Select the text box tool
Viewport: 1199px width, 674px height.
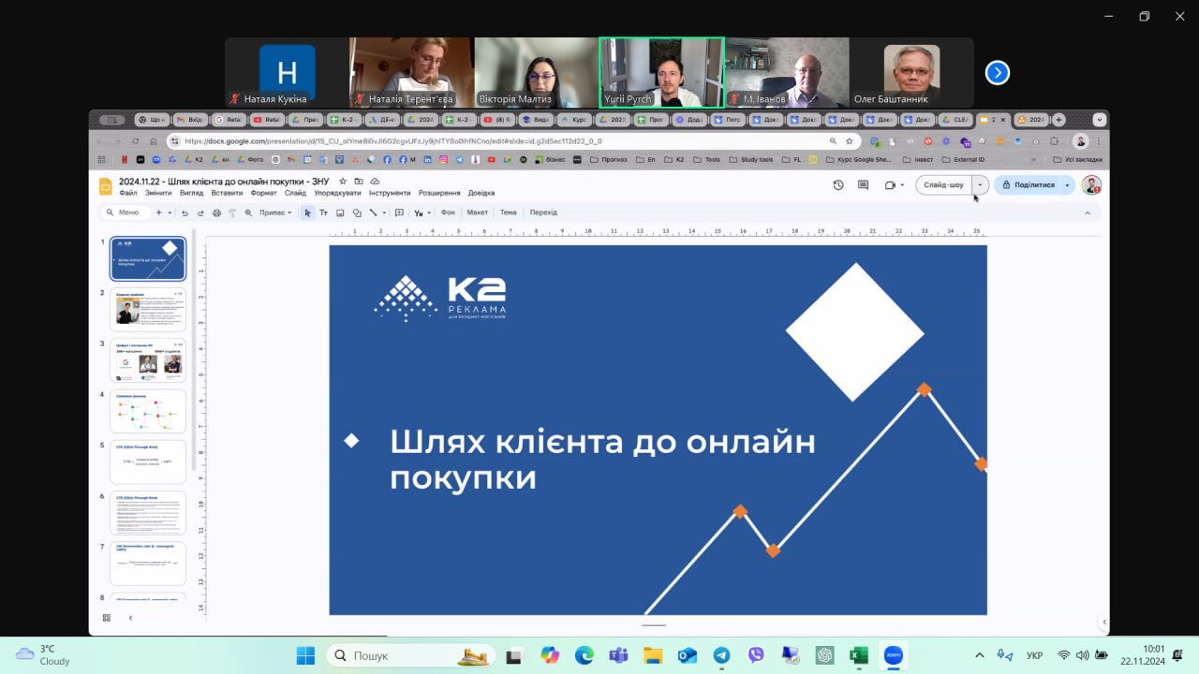pyautogui.click(x=323, y=212)
